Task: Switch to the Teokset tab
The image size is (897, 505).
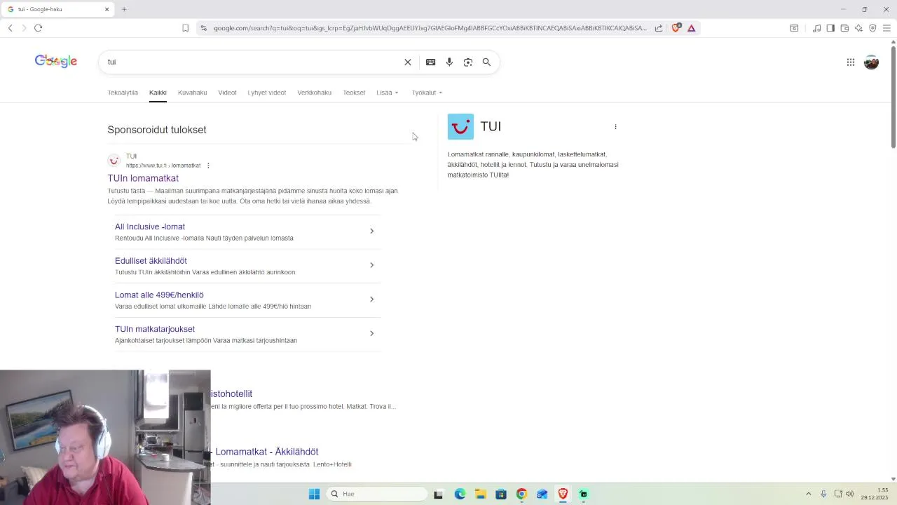Action: [354, 93]
